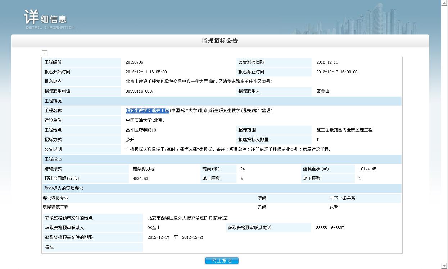
Task: Click the 网上报名 button
Action: click(222, 261)
